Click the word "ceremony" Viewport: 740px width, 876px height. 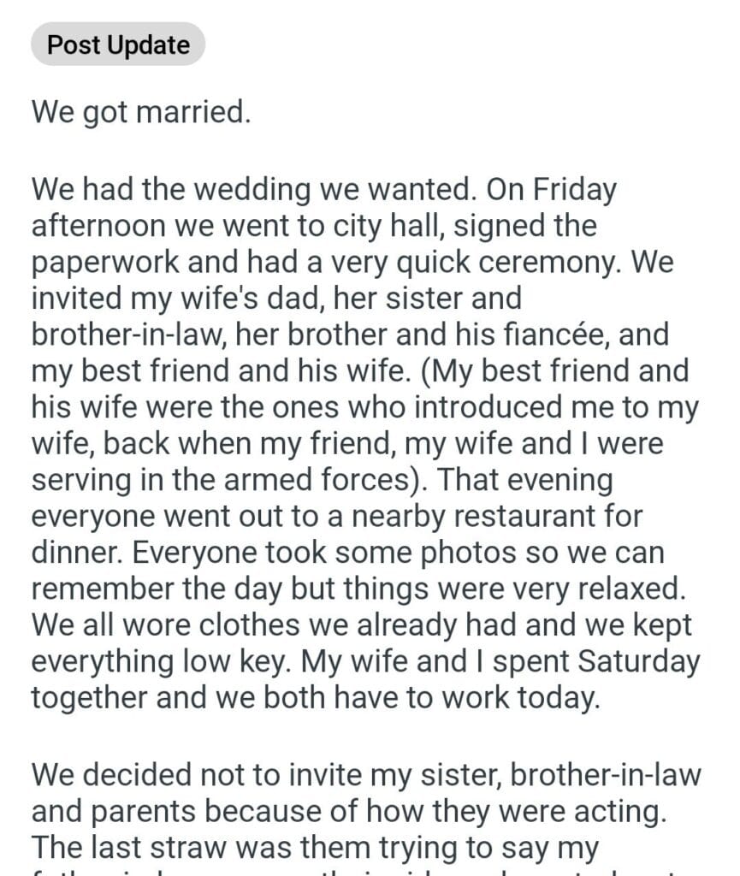(539, 263)
